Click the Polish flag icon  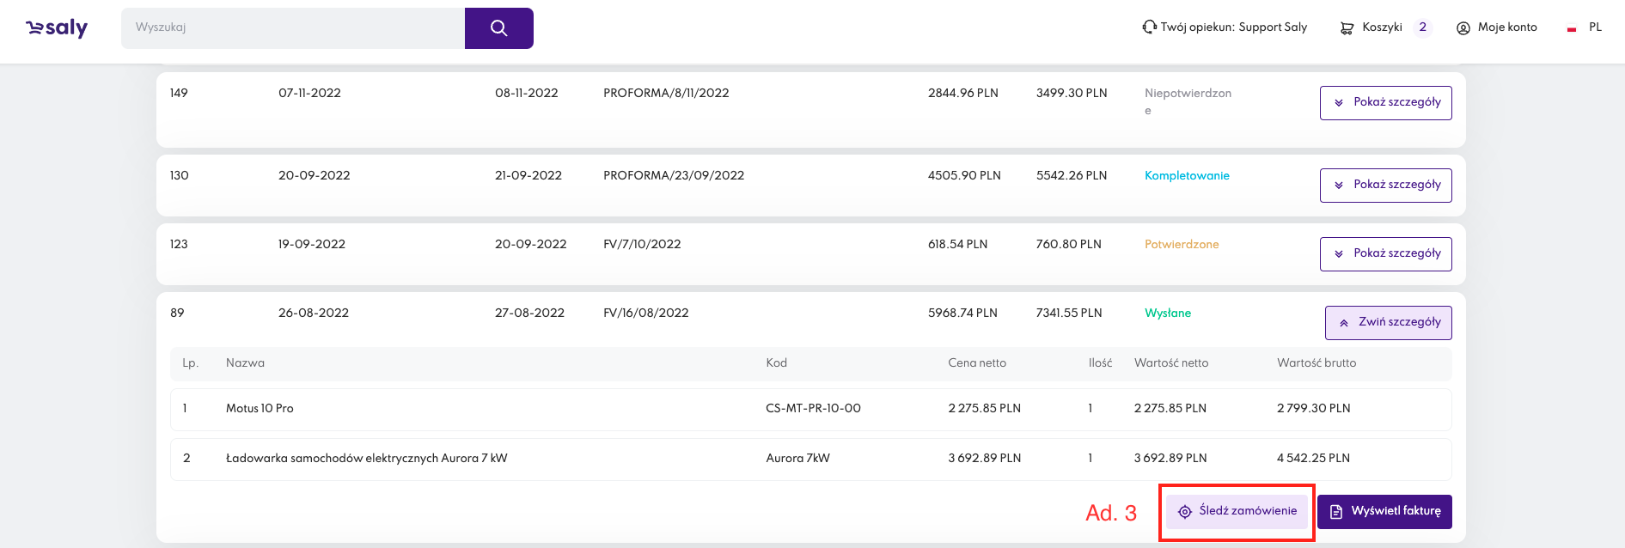(1571, 28)
